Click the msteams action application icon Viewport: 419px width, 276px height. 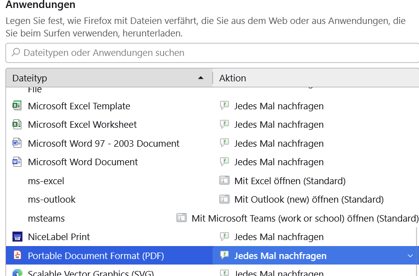tap(182, 218)
